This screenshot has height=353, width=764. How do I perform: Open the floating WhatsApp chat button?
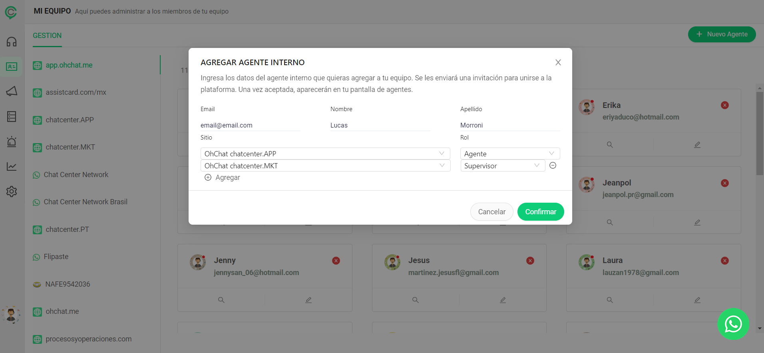coord(733,324)
